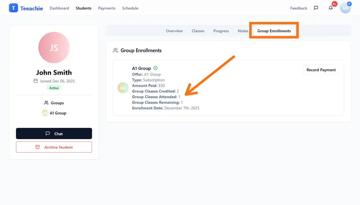Click the Group Enrollments heading icon
Image resolution: width=360 pixels, height=205 pixels.
(x=116, y=50)
